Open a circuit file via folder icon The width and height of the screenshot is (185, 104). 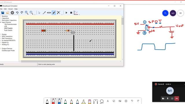pyautogui.click(x=8, y=13)
